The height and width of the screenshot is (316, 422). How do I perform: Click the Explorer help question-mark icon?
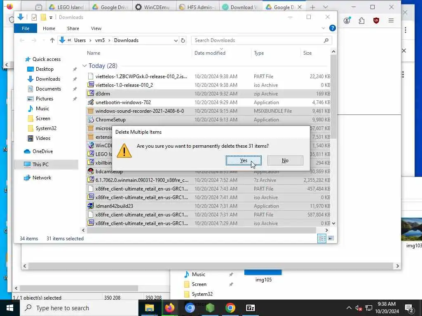click(x=333, y=28)
